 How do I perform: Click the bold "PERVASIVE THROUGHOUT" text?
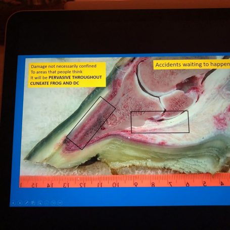coord(75,77)
